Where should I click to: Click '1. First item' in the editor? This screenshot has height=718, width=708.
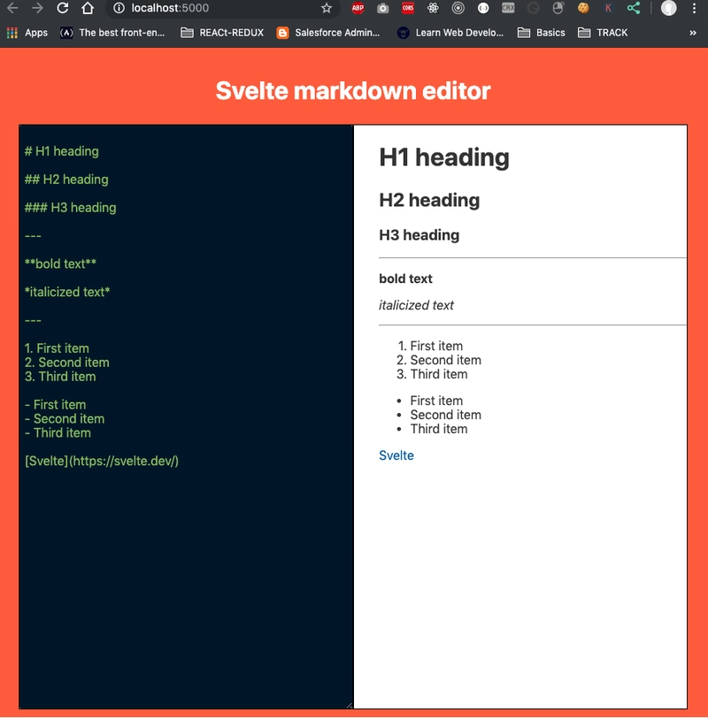click(x=57, y=348)
